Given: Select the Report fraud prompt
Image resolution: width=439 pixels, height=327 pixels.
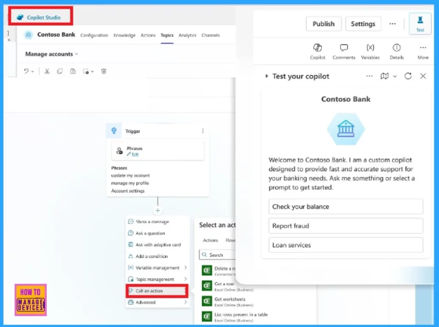Looking at the screenshot, I should (346, 226).
